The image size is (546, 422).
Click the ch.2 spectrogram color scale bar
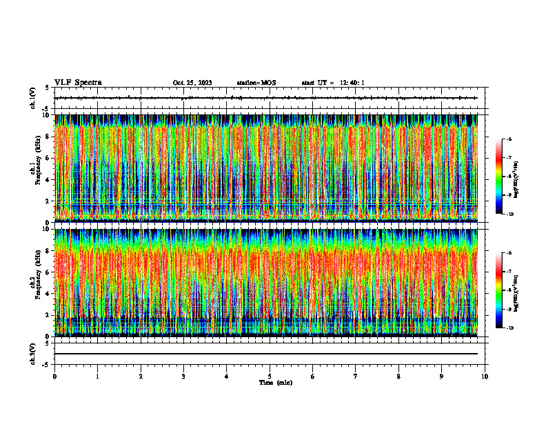tap(498, 290)
